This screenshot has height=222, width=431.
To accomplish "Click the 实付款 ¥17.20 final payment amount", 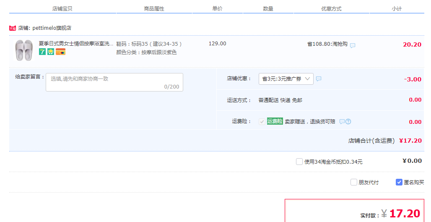I will coord(390,214).
